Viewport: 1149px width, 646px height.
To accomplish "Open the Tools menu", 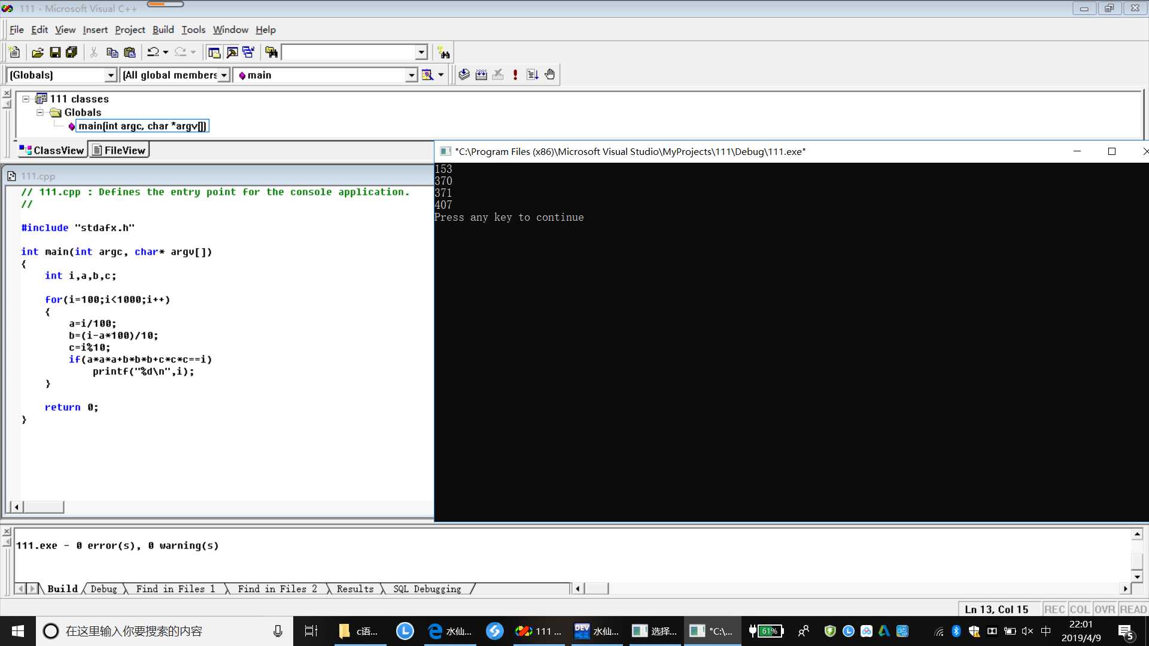I will 193,30.
